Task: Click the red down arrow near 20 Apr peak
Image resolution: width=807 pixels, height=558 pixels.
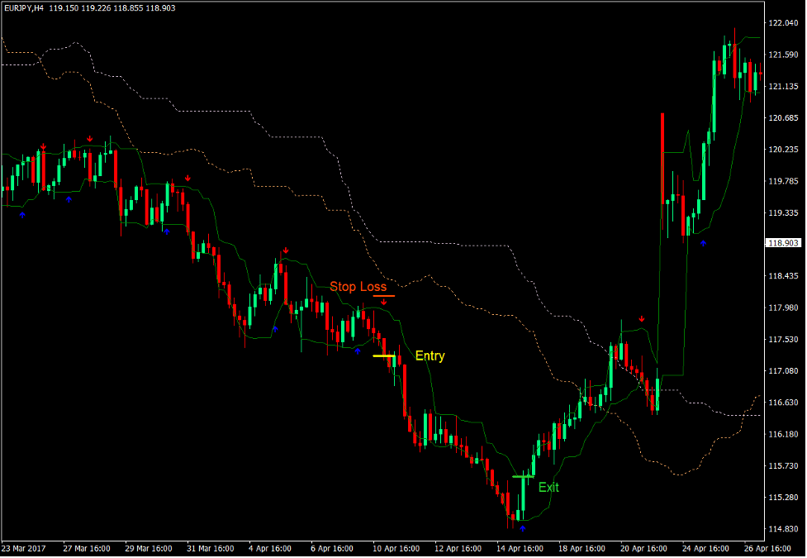Action: [x=641, y=319]
